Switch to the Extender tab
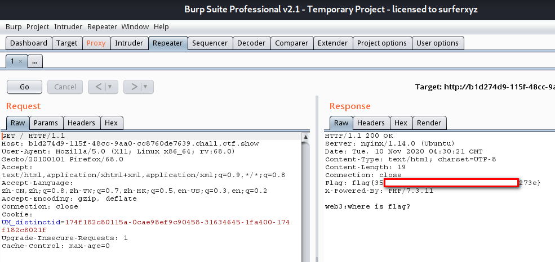The width and height of the screenshot is (555, 262). (332, 43)
